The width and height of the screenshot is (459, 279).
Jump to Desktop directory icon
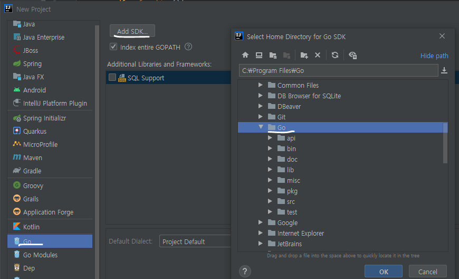[259, 55]
